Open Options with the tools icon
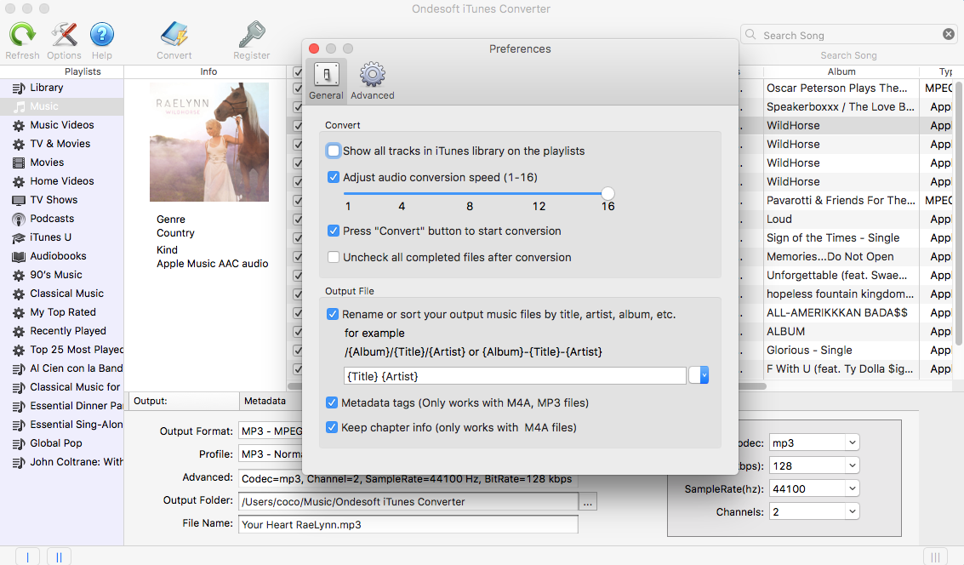The image size is (964, 565). click(64, 35)
